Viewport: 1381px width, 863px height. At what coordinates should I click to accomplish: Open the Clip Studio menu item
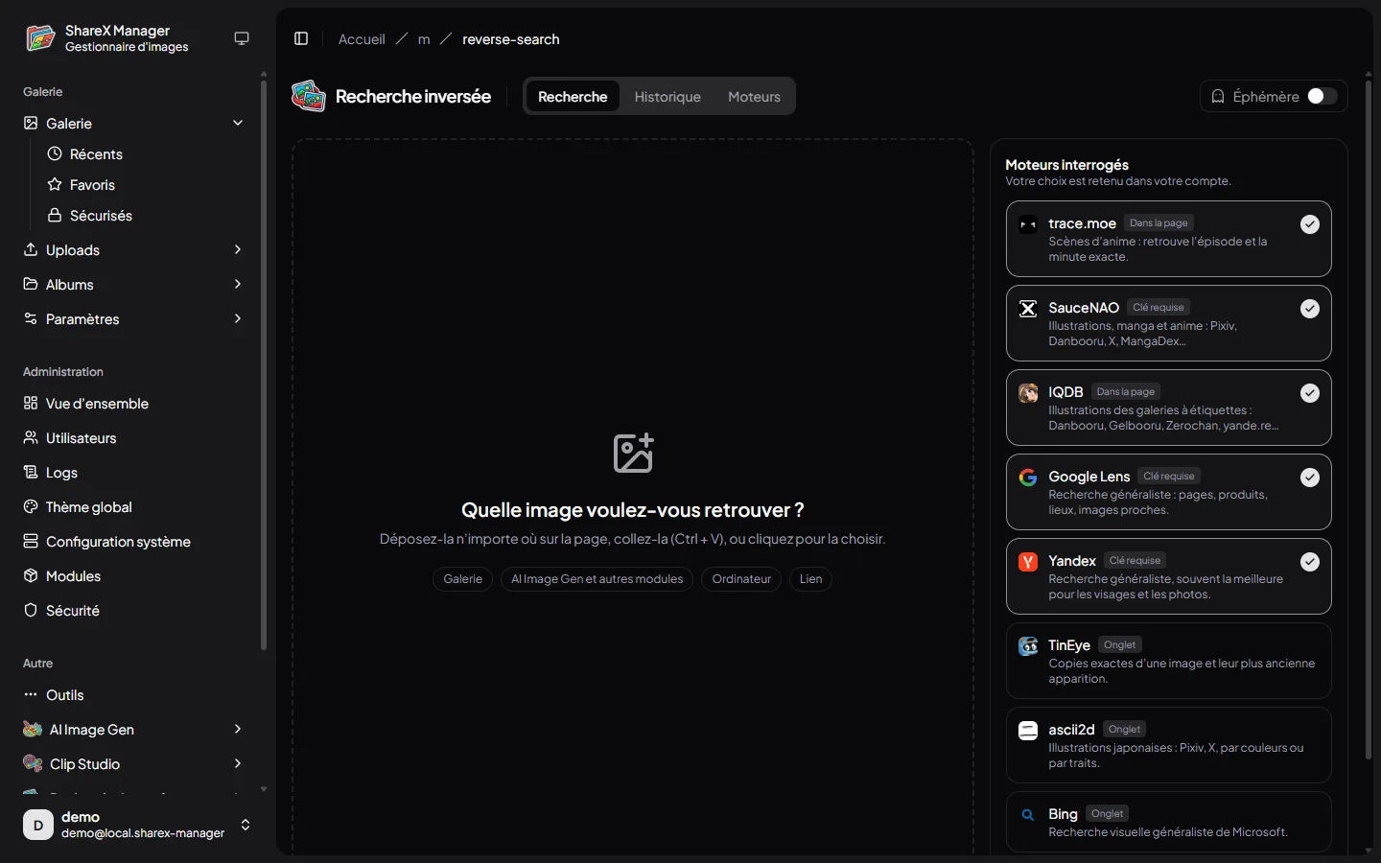coord(134,763)
